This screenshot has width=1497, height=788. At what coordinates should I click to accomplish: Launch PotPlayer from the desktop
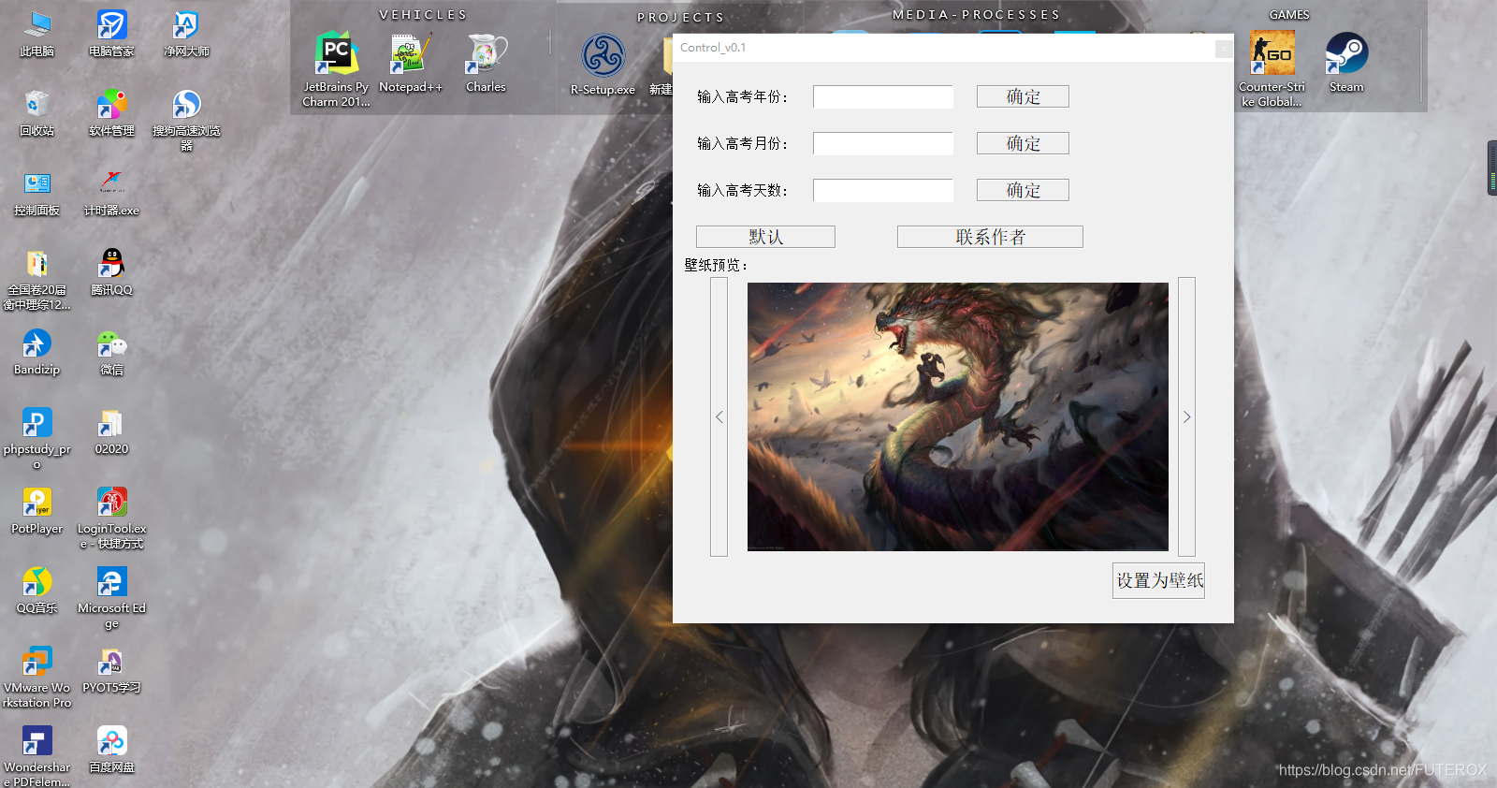click(36, 511)
